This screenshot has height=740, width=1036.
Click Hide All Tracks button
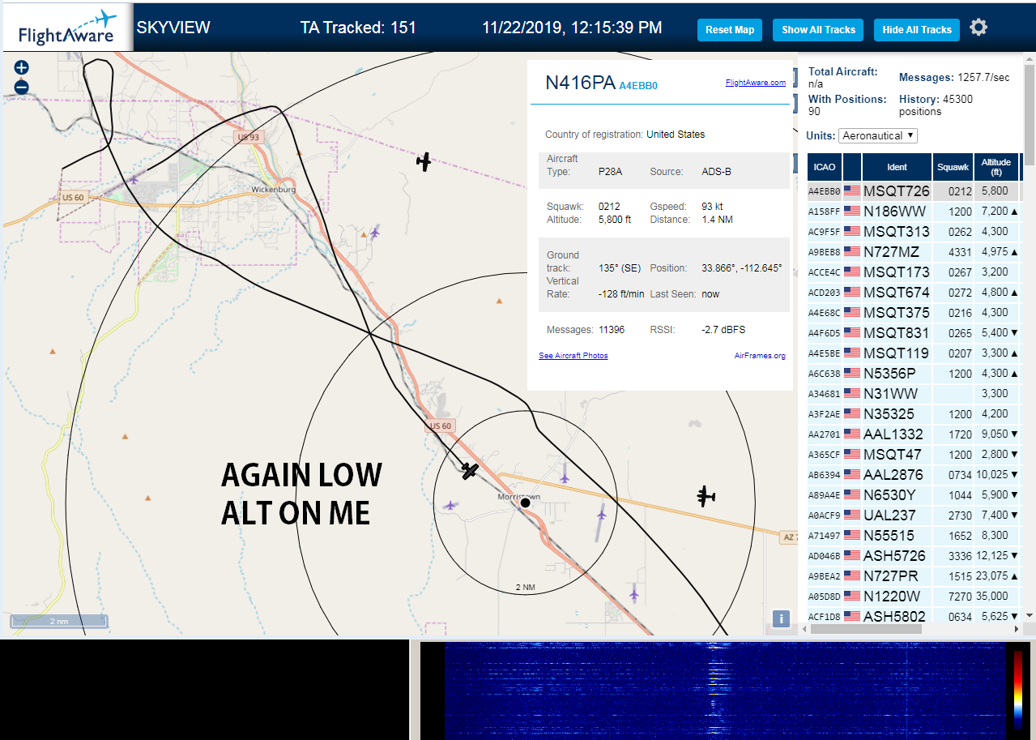[917, 30]
